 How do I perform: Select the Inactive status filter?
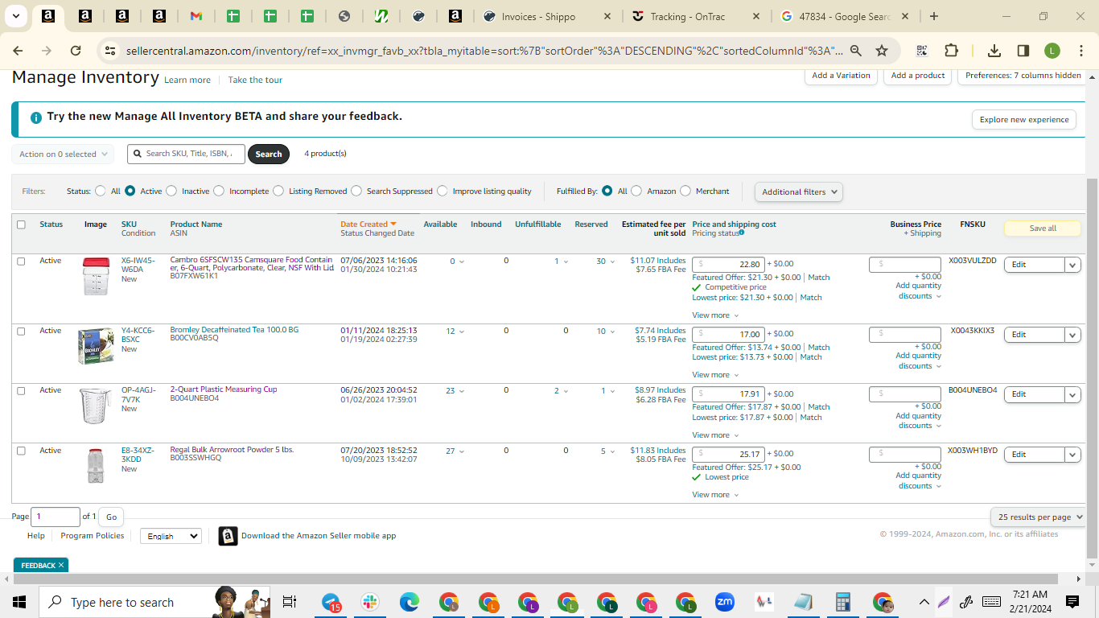coord(171,192)
